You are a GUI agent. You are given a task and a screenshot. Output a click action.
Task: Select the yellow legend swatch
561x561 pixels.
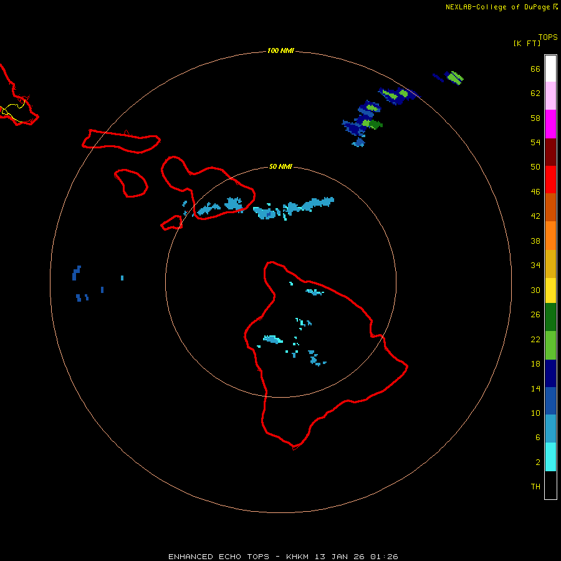550,290
